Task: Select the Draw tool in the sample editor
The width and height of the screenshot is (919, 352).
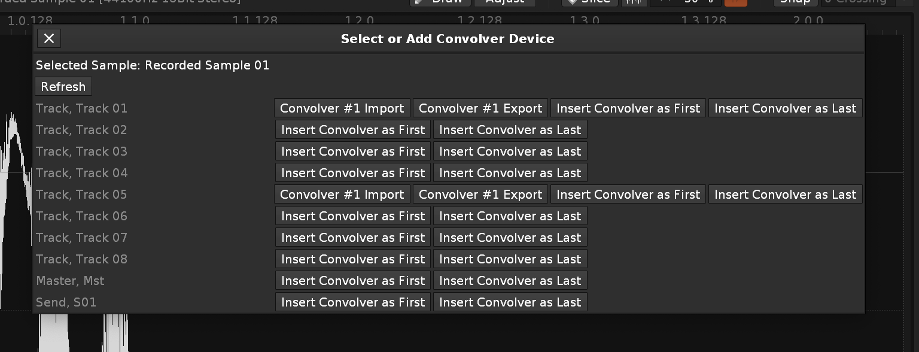Action: [440, 2]
